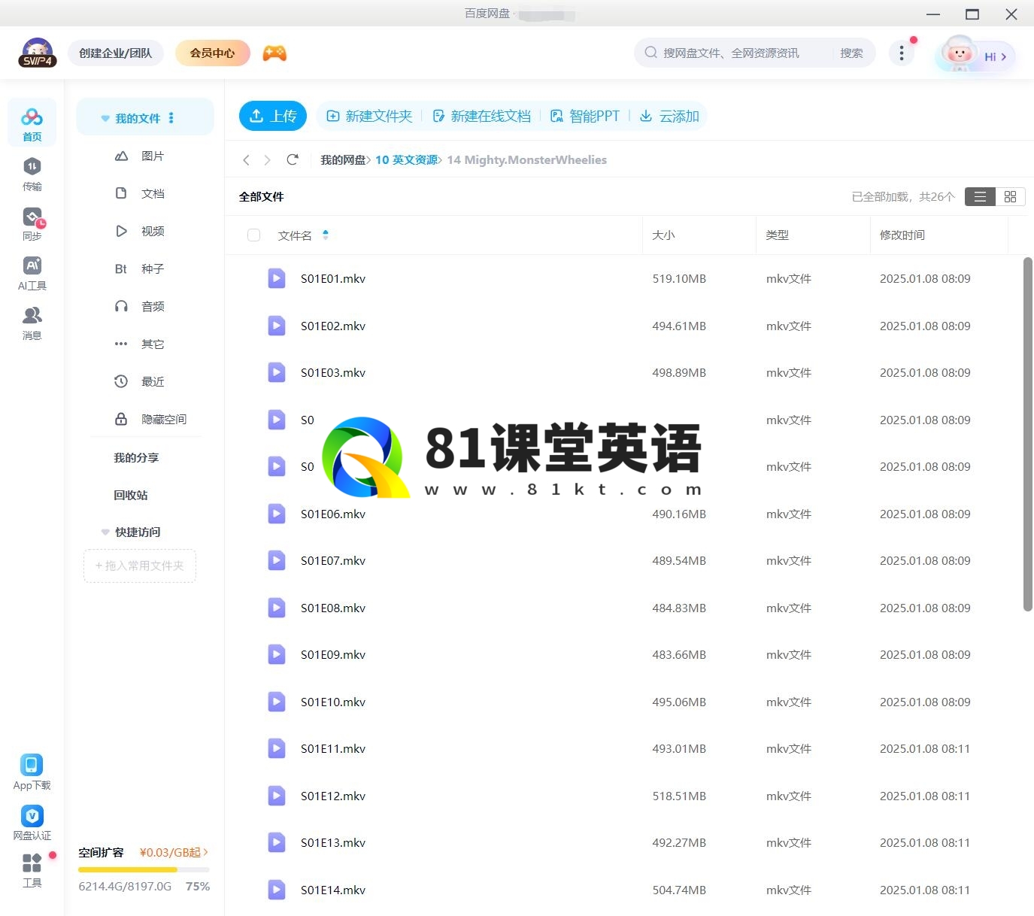
Task: Collapse the 快捷访问 section
Action: [x=105, y=532]
